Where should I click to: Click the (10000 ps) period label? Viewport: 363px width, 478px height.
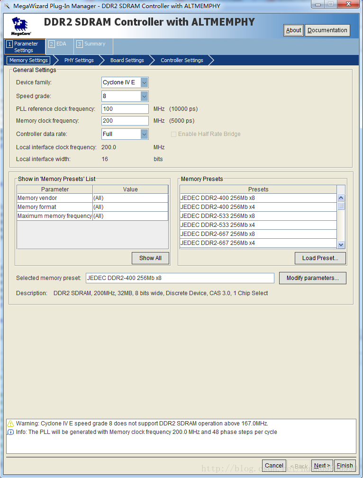(183, 109)
